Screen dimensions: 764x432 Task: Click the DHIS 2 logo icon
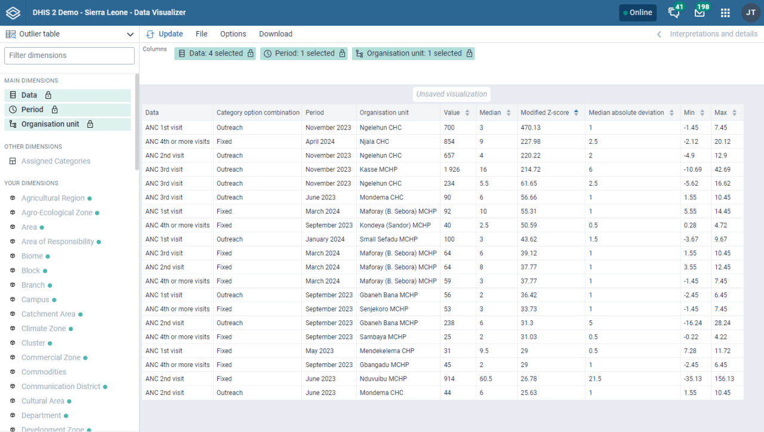tap(13, 12)
